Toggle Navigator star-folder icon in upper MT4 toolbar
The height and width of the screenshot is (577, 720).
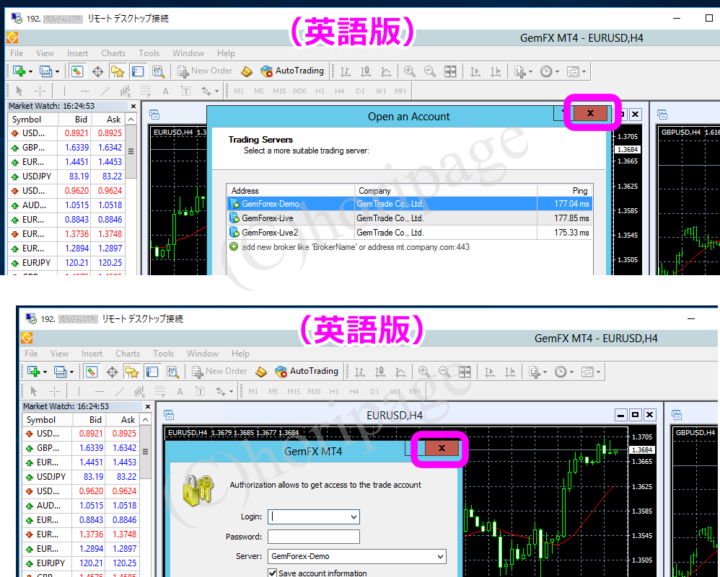point(118,71)
